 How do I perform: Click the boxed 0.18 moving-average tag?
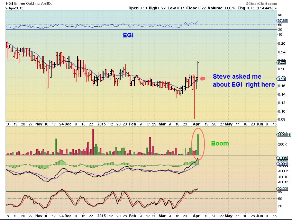281,79
